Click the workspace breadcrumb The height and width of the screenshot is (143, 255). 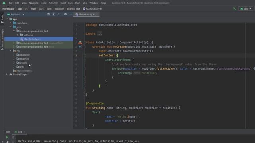[x=8, y=9]
